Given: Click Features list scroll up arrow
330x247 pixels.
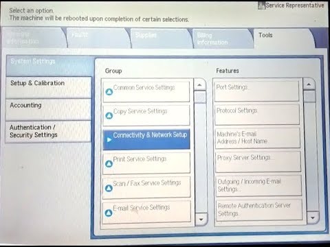Looking at the screenshot, I should (309, 84).
